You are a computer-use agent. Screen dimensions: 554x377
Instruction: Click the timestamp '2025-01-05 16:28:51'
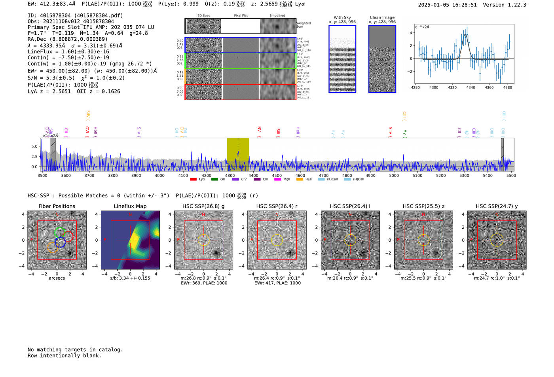pos(448,5)
